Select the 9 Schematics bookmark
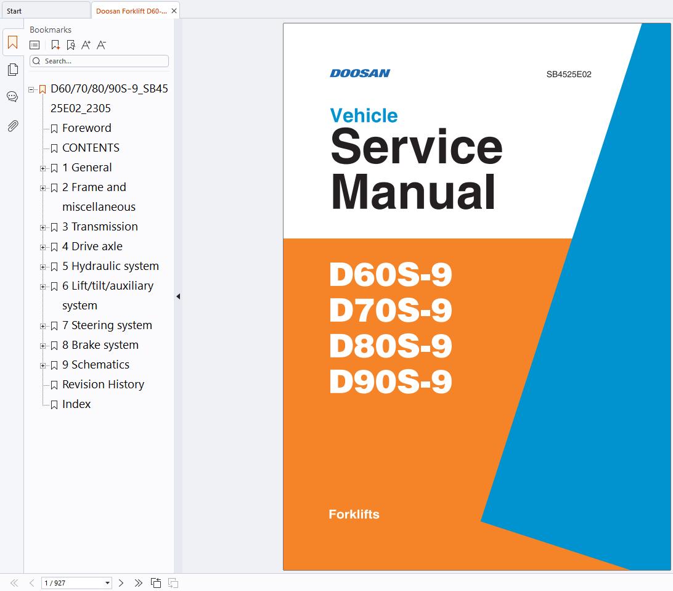Screen dimensions: 673x591 pos(96,365)
